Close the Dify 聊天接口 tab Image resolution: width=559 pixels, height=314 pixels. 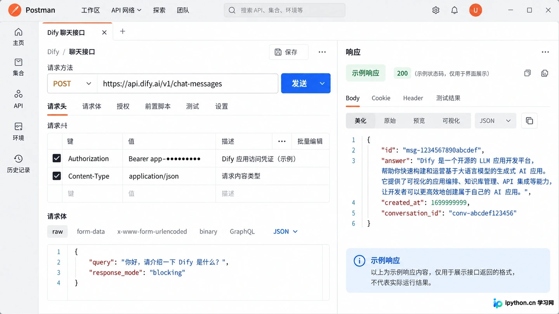104,33
